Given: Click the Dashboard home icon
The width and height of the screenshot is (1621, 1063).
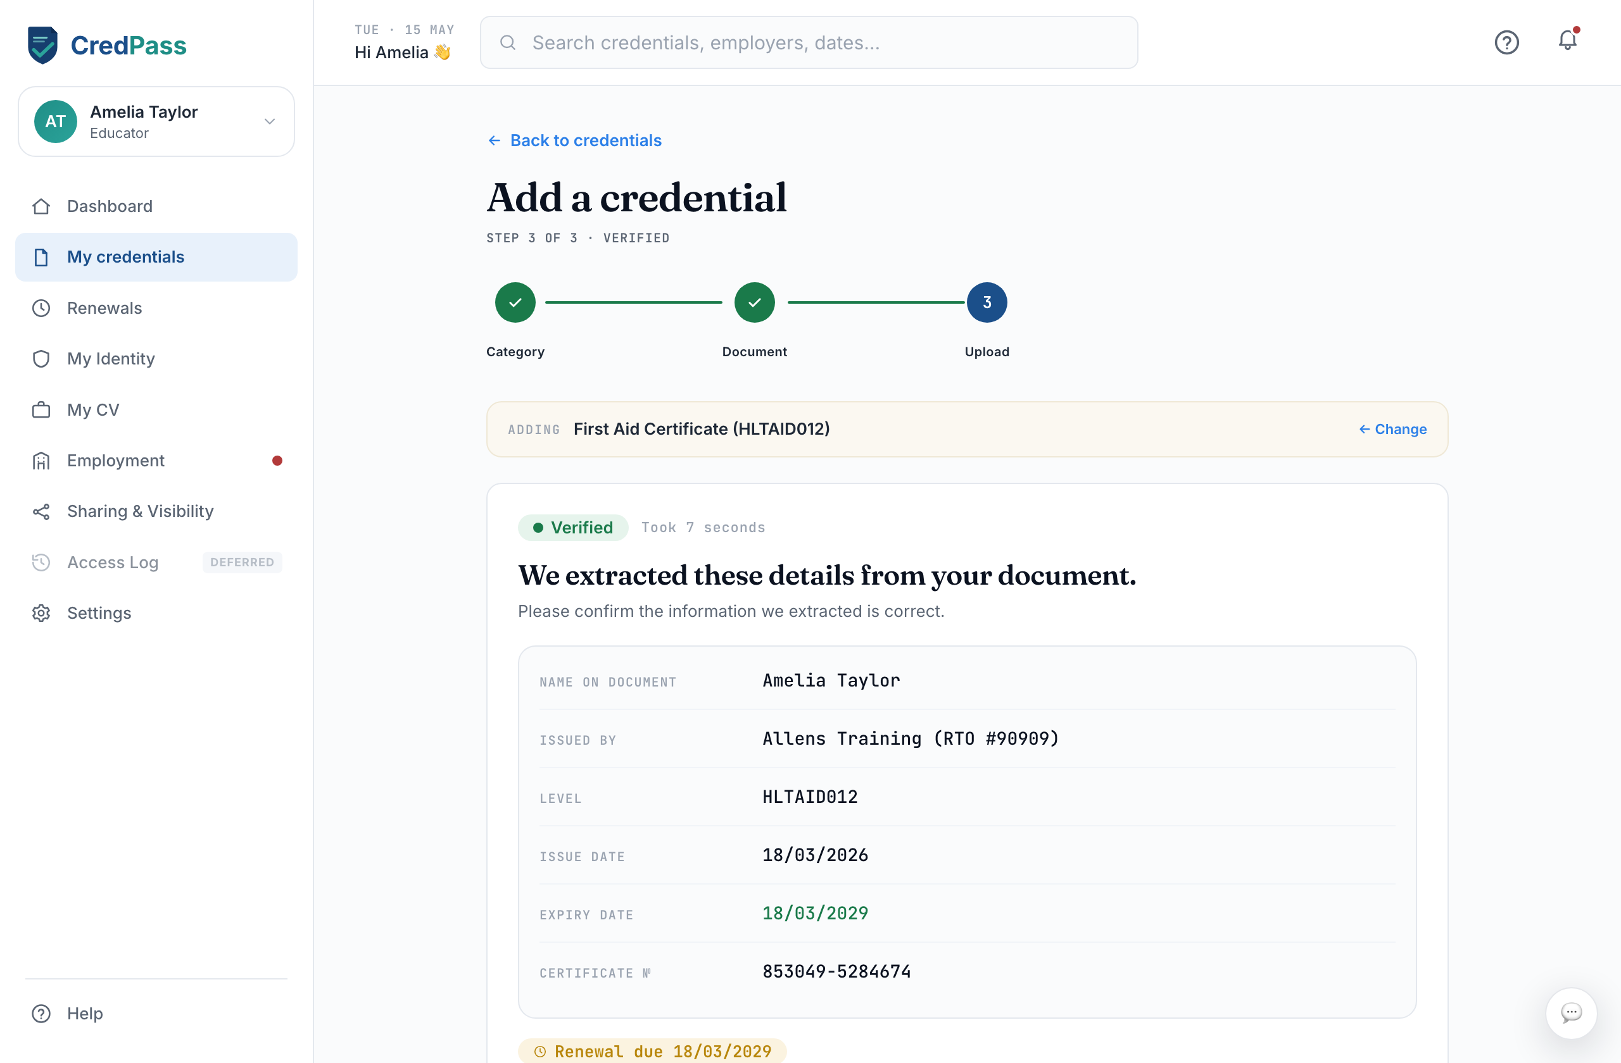Looking at the screenshot, I should [x=42, y=206].
